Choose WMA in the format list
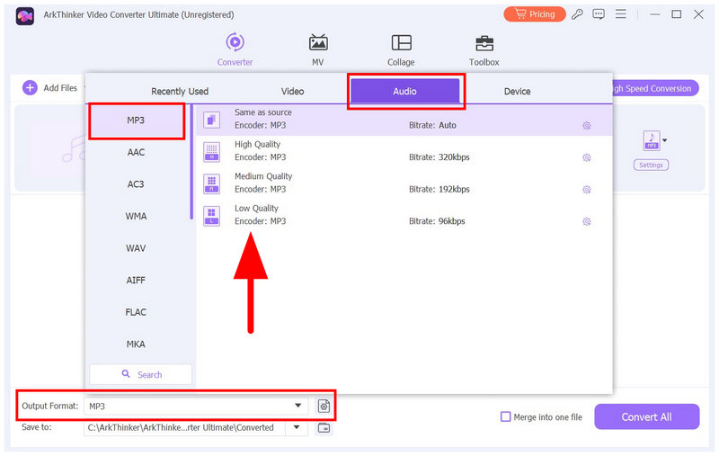Viewport: 719px width, 456px height. pyautogui.click(x=136, y=216)
